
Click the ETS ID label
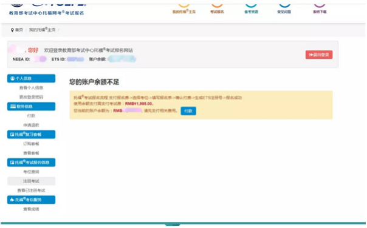(x=58, y=59)
